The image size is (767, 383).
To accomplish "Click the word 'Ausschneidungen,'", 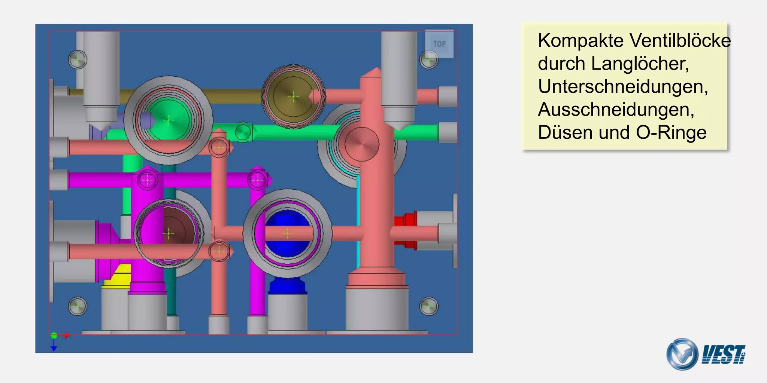I will click(616, 110).
